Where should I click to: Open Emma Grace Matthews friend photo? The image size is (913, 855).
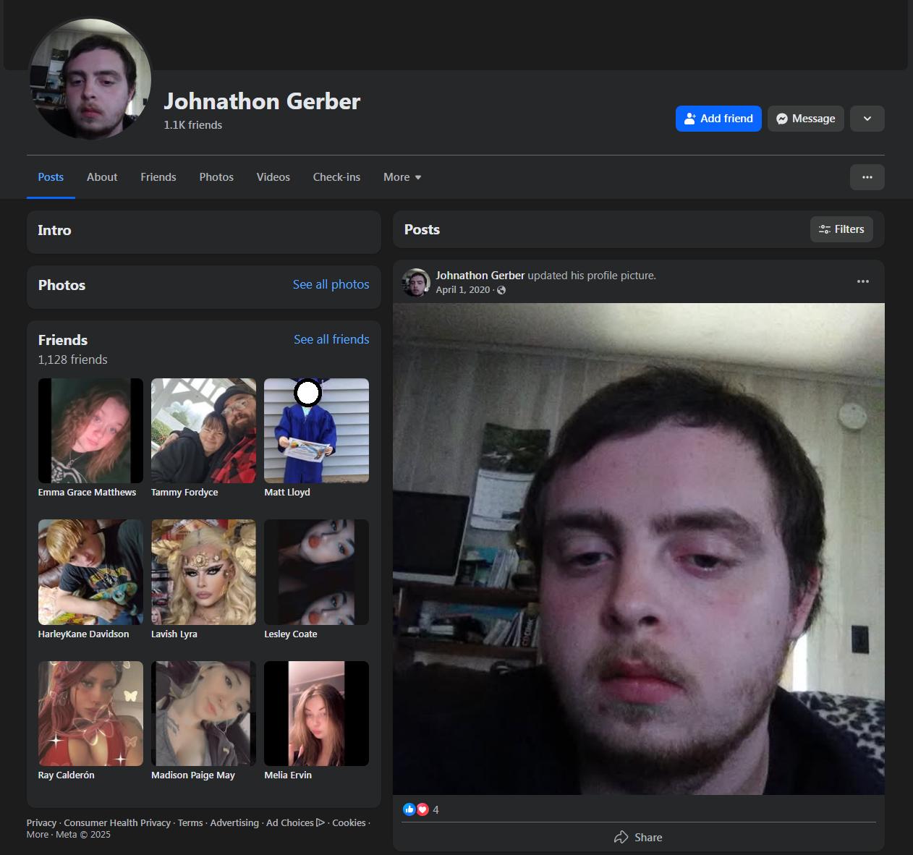point(90,430)
